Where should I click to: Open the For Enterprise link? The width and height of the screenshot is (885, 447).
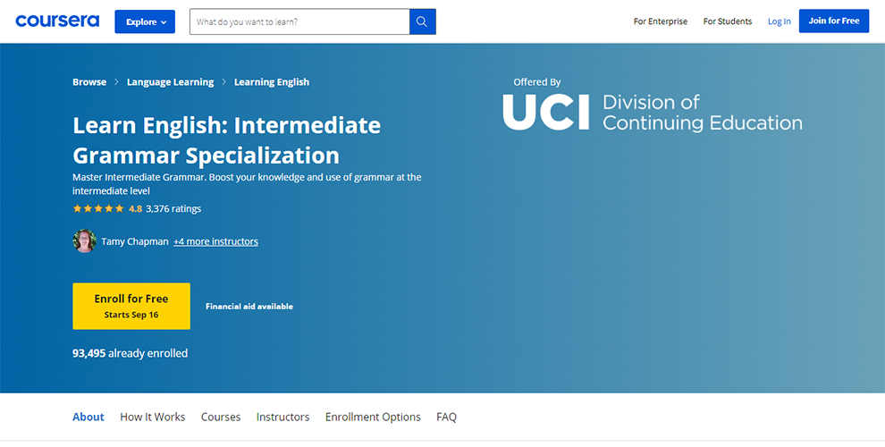[661, 21]
